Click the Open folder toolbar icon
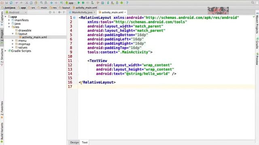259x145 pixels. point(2,3)
